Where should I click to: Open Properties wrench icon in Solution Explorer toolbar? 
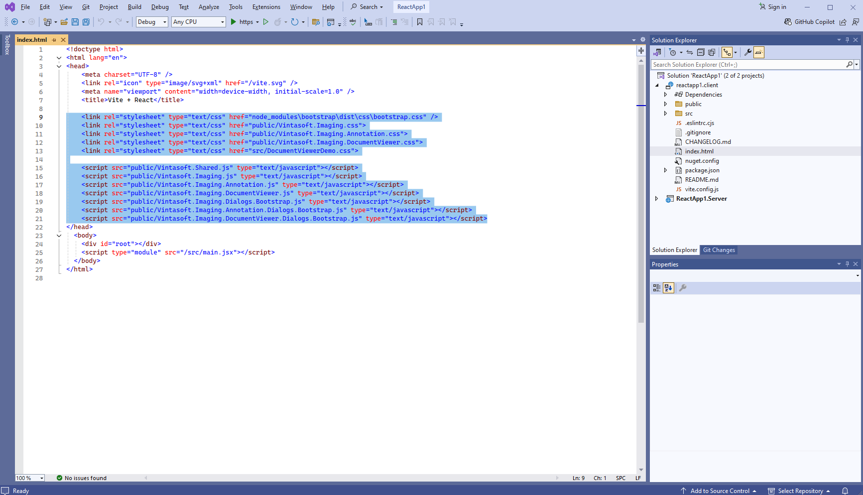[x=747, y=52]
